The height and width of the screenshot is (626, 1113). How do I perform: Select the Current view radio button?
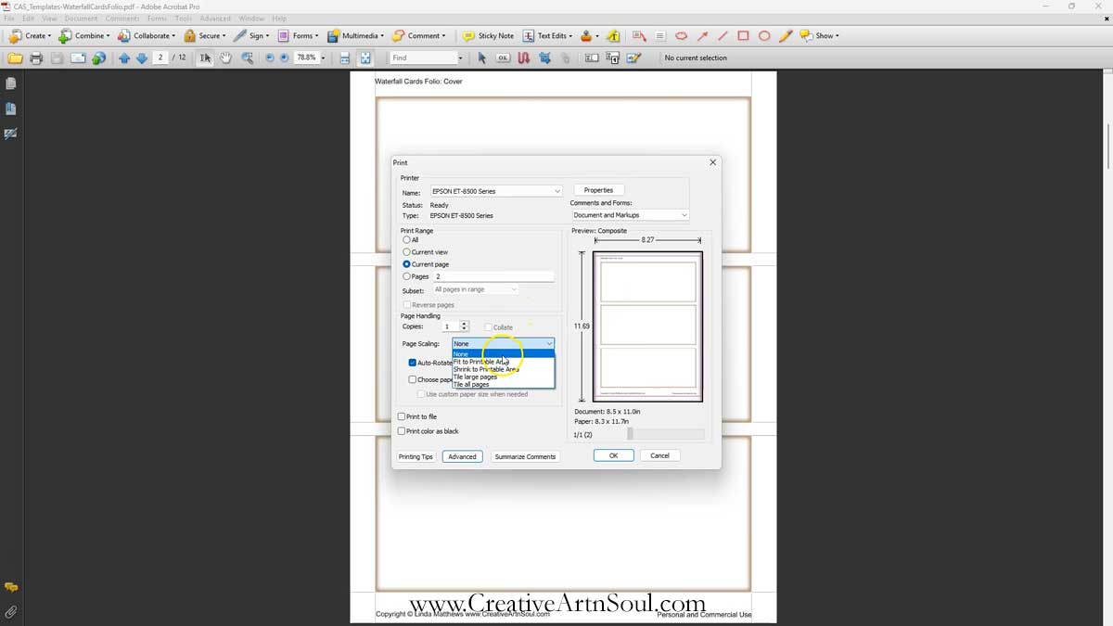click(406, 252)
